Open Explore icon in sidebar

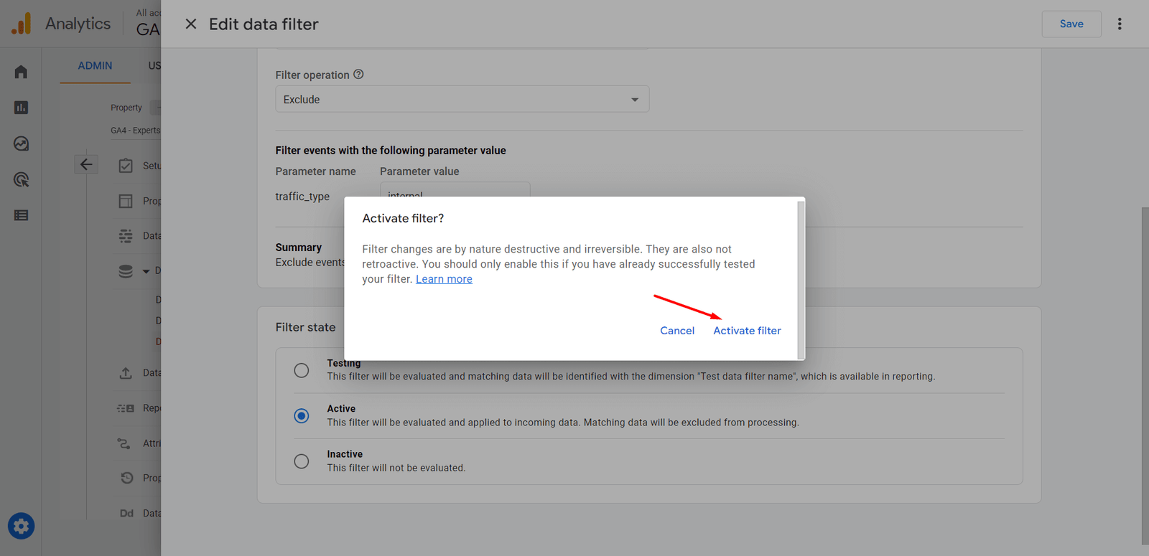[21, 143]
